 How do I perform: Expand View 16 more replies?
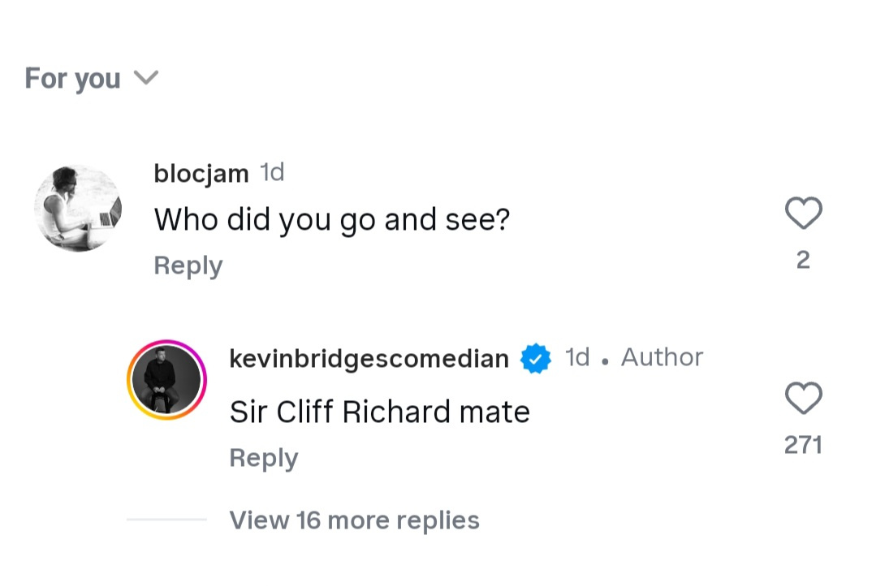click(354, 520)
